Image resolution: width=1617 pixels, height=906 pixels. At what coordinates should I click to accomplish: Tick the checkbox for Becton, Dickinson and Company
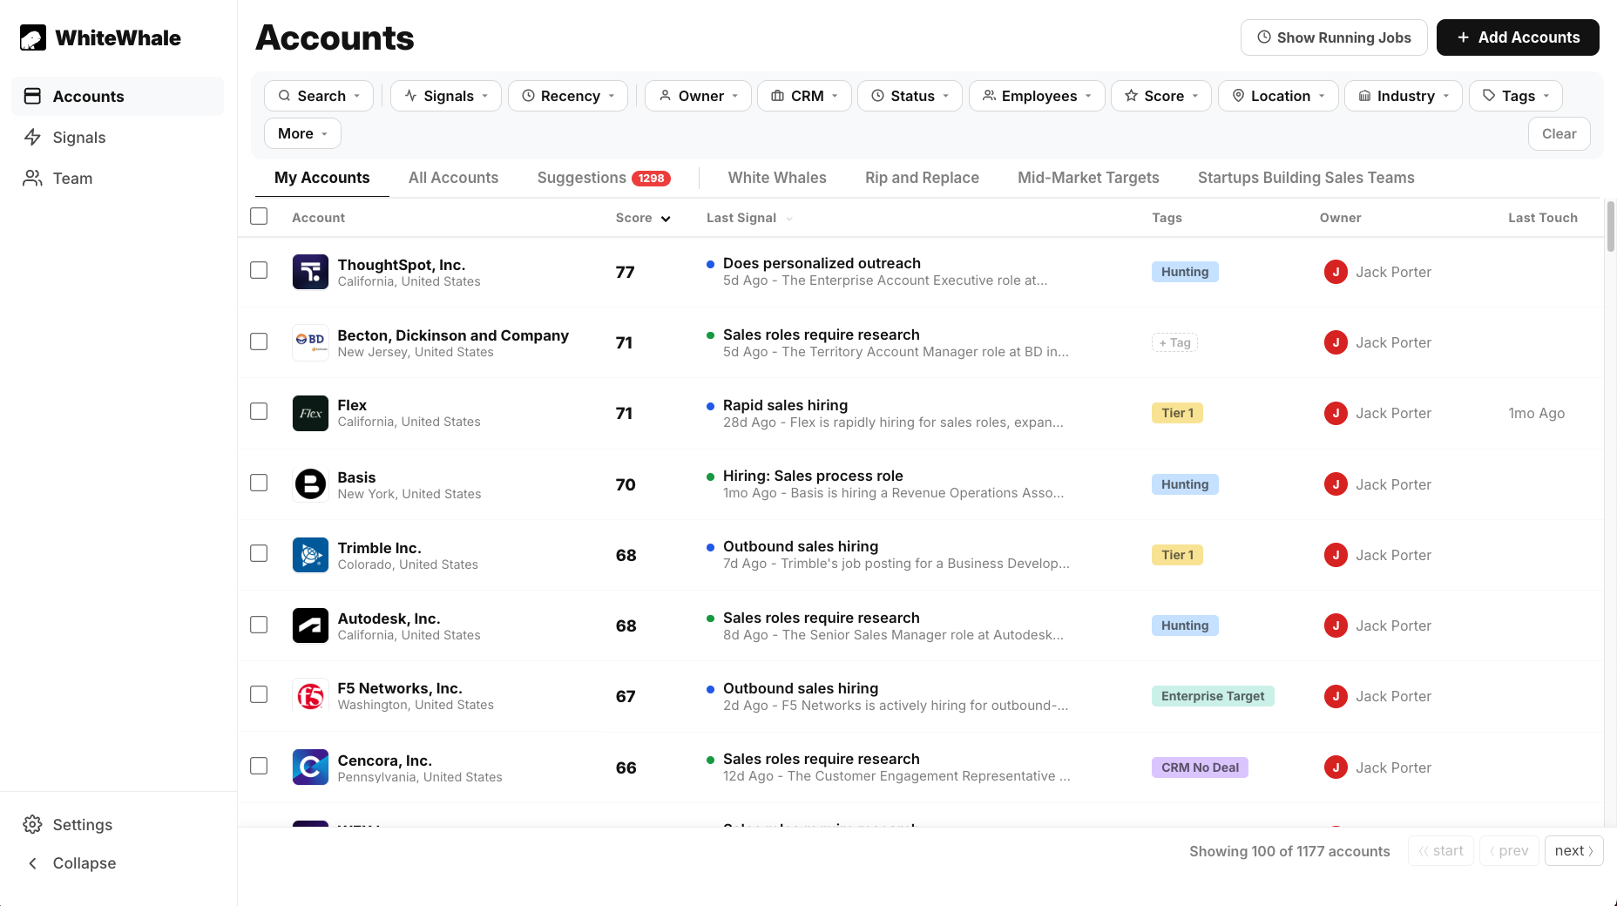click(x=259, y=341)
